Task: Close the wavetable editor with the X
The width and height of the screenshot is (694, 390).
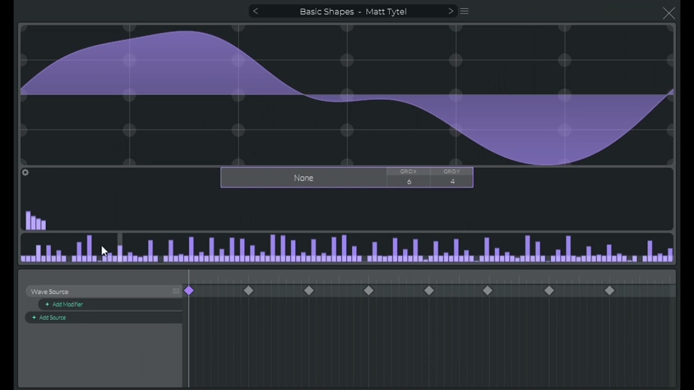Action: click(x=669, y=14)
